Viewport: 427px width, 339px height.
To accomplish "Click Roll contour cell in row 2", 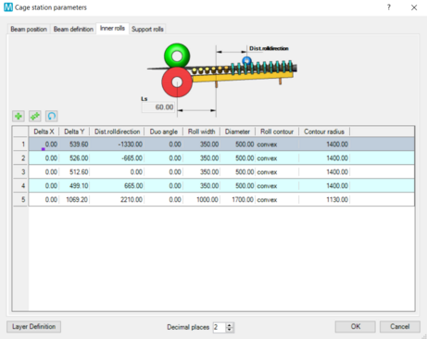I will tap(277, 158).
